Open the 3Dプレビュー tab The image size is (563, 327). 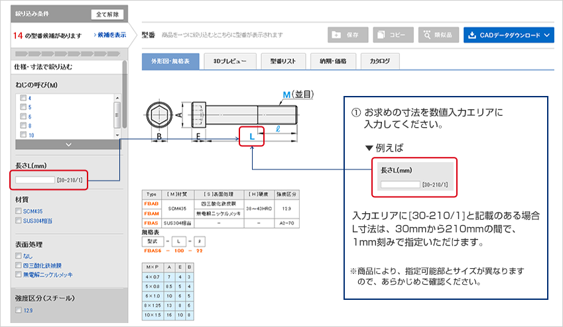coord(230,62)
